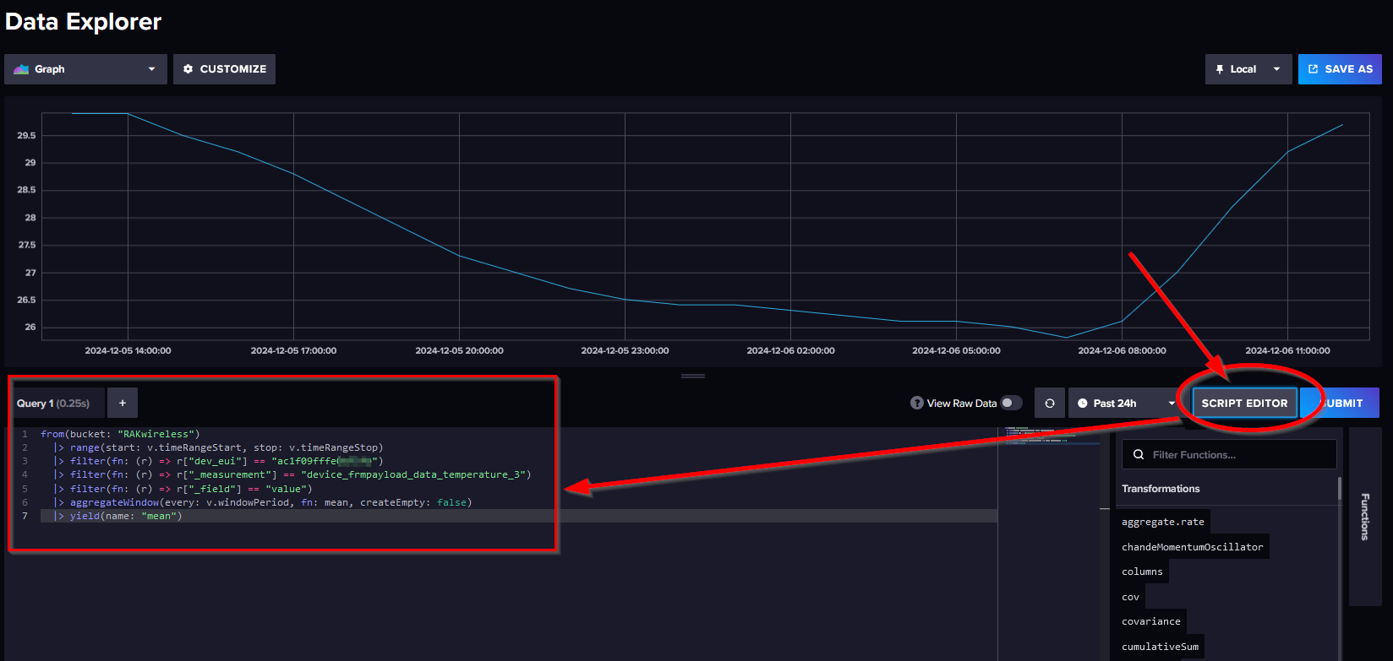
Task: Click the export icon on SAVE AS
Action: (1313, 69)
